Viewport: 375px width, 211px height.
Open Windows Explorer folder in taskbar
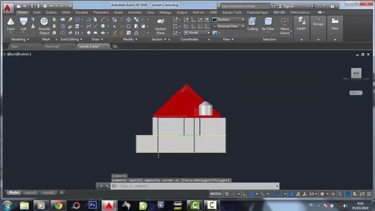pos(24,206)
